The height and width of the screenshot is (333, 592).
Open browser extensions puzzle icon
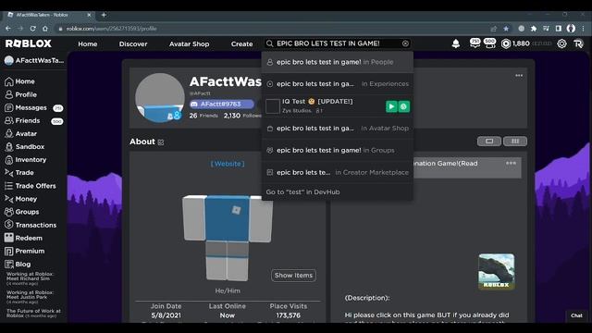coord(534,29)
